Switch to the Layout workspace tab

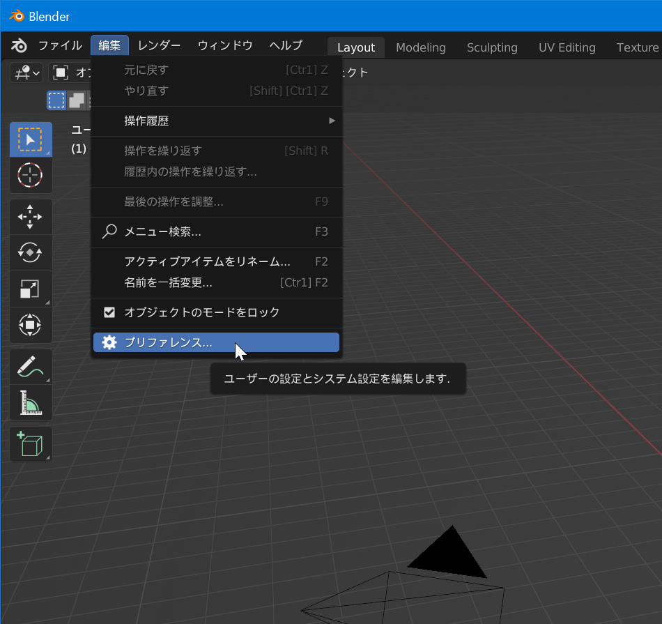click(356, 47)
